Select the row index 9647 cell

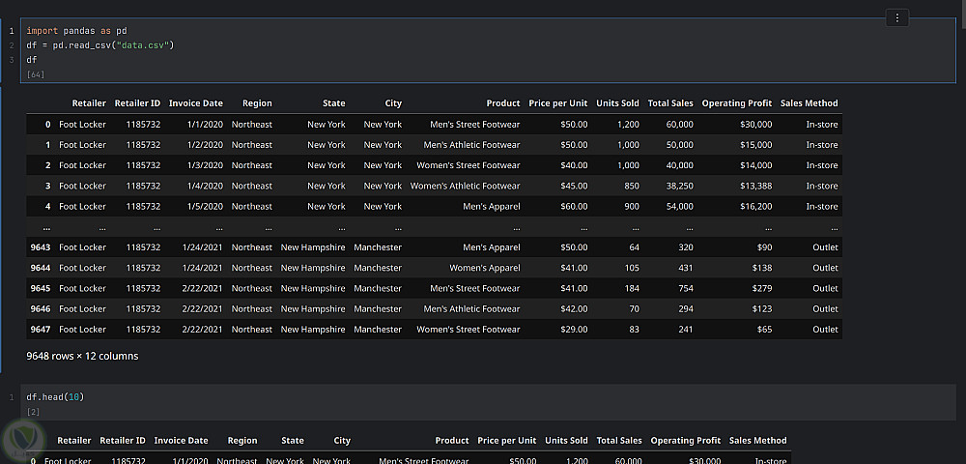41,329
